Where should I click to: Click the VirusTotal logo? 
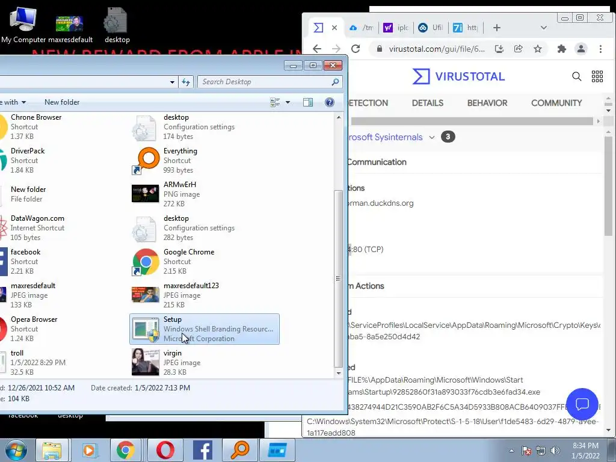click(458, 76)
